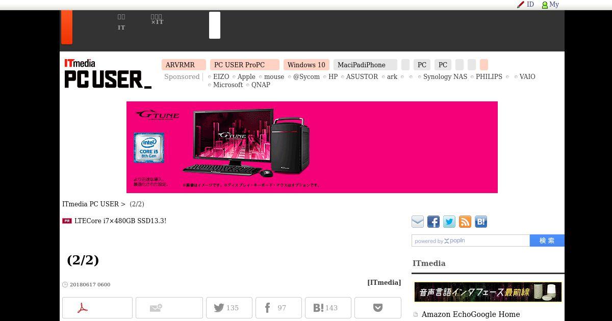The image size is (612, 321).
Task: Open the ASUSTOR sponsored link
Action: tap(362, 77)
